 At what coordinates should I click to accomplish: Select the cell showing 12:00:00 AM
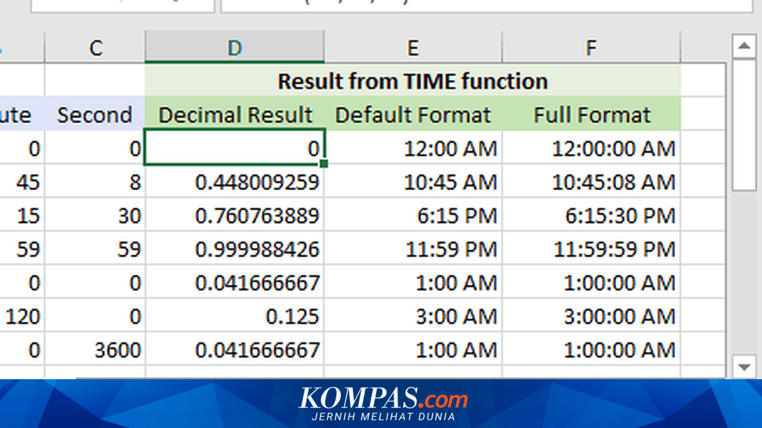[591, 148]
